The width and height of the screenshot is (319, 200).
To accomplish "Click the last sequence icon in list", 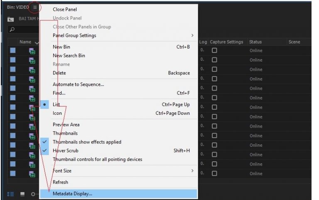I will [32, 174].
